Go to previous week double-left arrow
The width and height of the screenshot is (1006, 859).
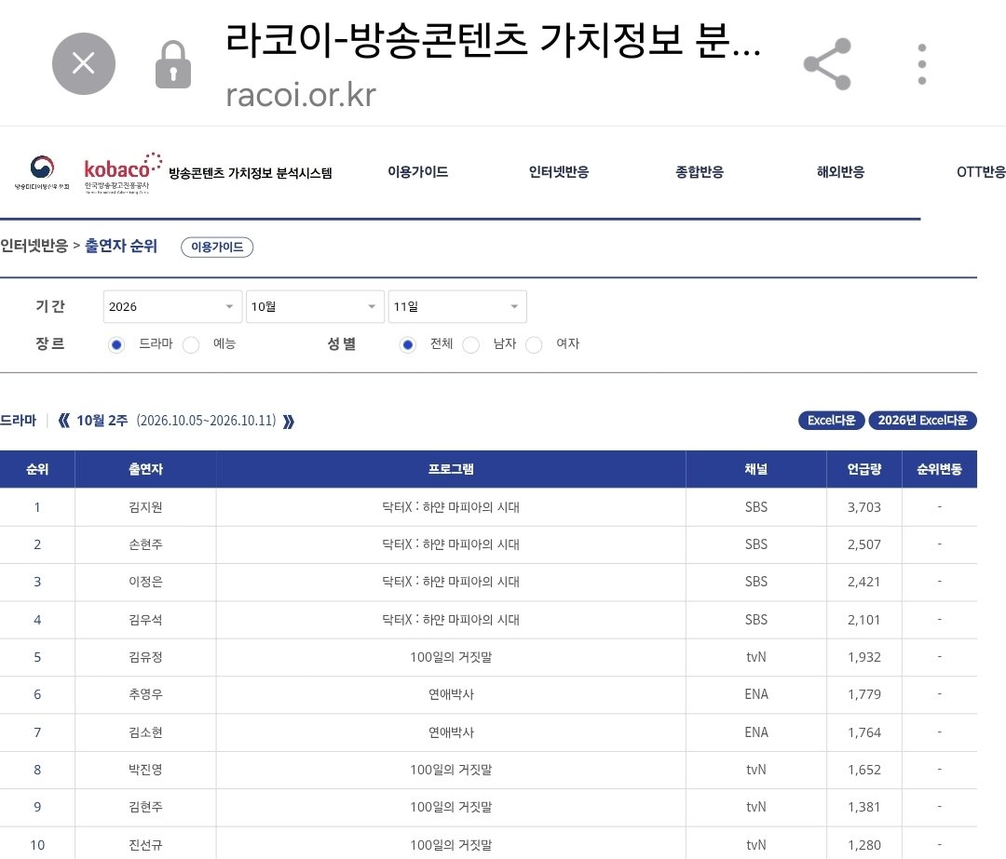point(63,422)
